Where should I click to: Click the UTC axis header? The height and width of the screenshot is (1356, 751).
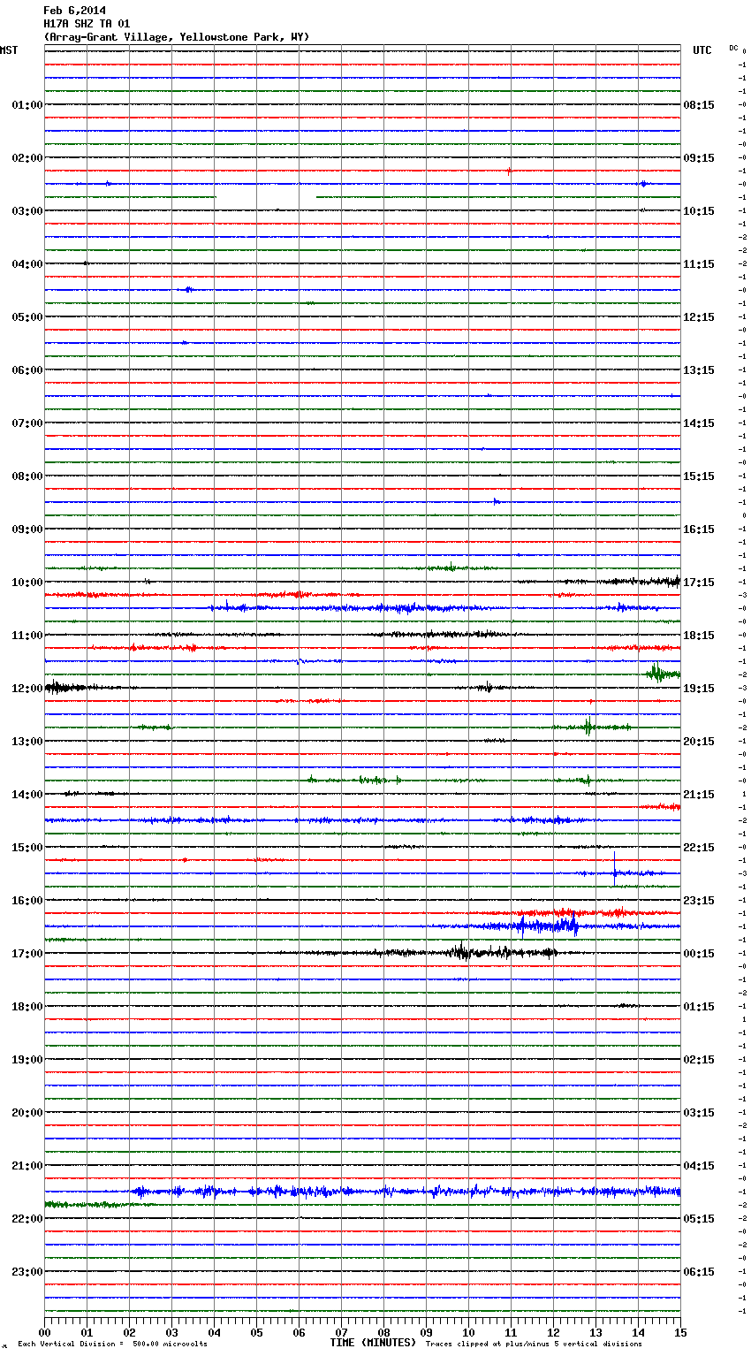tap(702, 50)
